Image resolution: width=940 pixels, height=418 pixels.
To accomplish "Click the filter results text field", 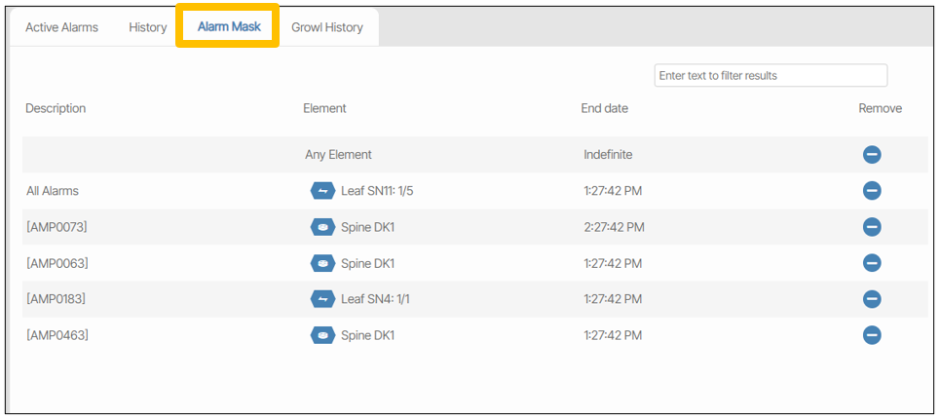I will point(771,75).
